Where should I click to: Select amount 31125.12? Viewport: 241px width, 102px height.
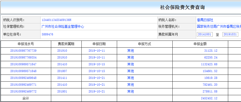point(211,51)
